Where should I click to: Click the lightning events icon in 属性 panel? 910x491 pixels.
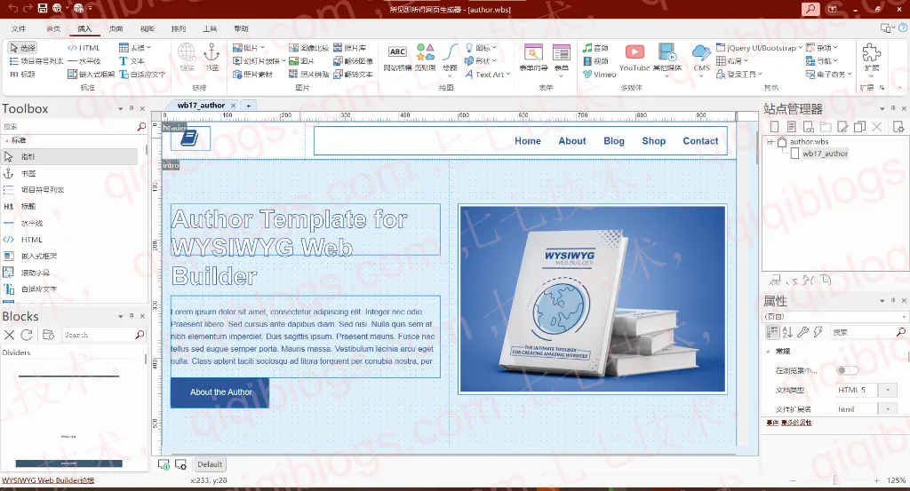818,331
